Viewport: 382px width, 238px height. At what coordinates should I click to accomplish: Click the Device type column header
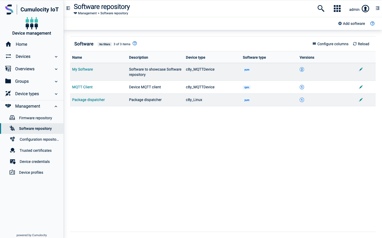point(196,57)
